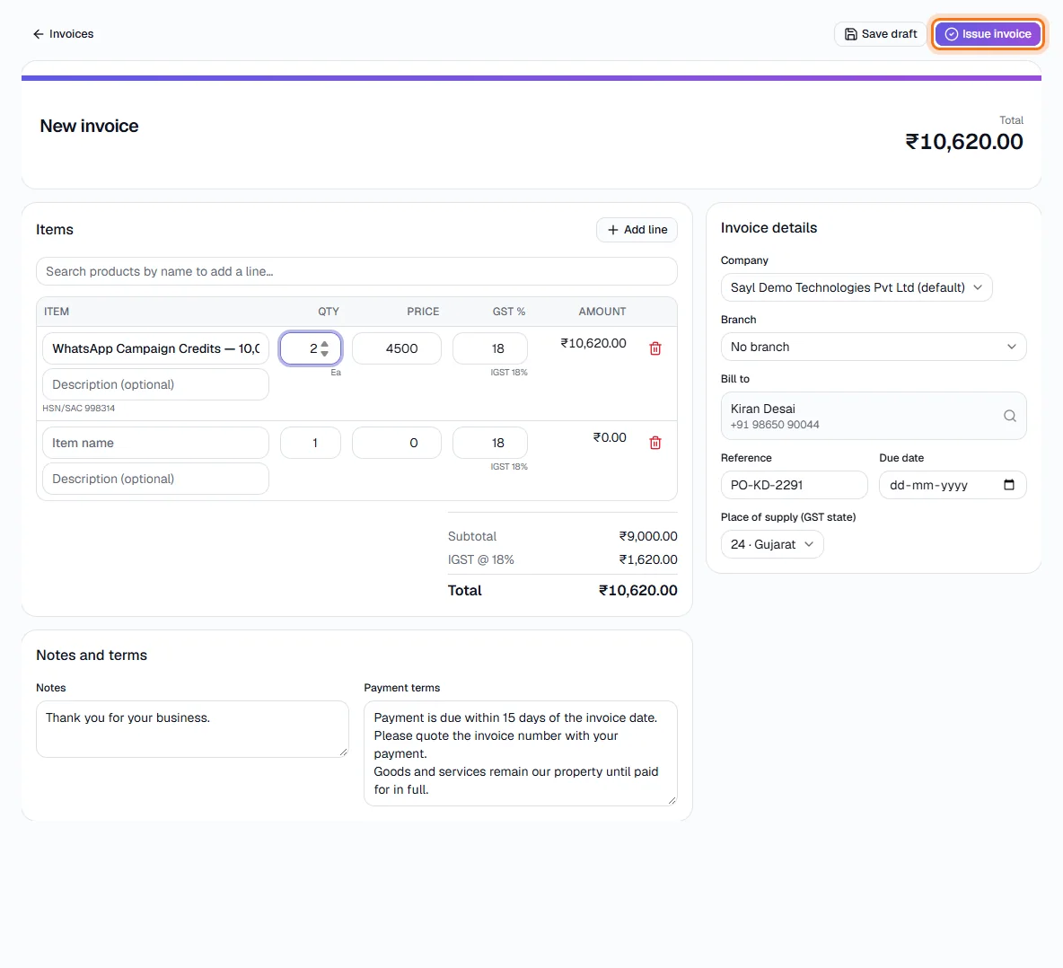Click the back arrow icon beside Invoices
This screenshot has height=968, width=1063.
[x=39, y=34]
